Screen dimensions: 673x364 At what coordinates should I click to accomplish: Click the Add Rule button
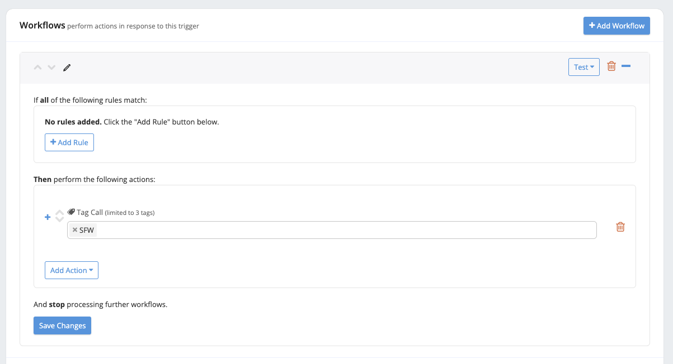(69, 142)
